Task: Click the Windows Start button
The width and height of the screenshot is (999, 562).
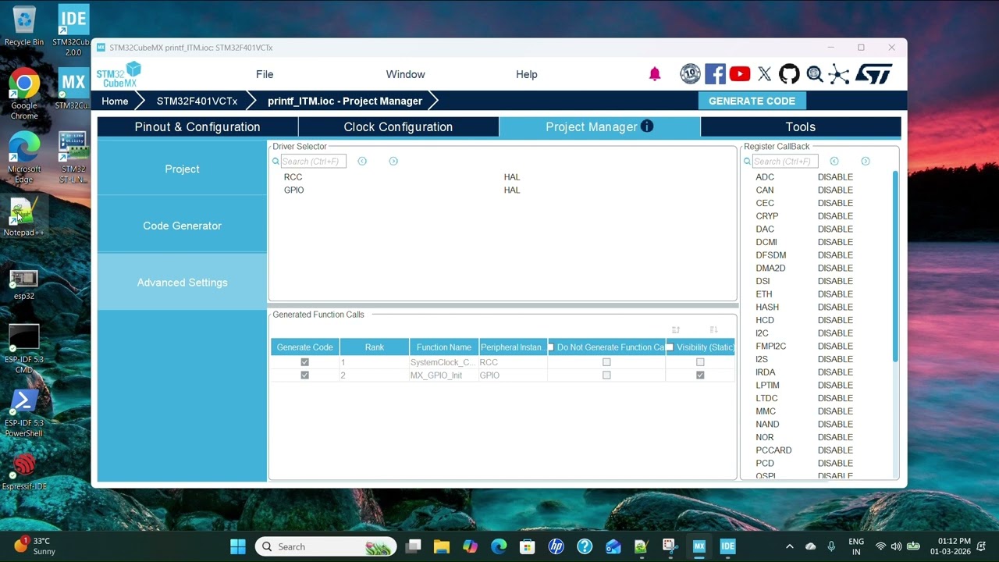Action: [238, 546]
